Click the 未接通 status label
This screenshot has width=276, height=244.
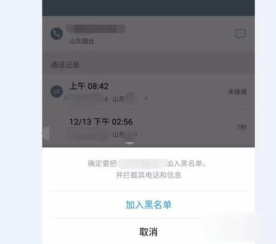click(237, 92)
